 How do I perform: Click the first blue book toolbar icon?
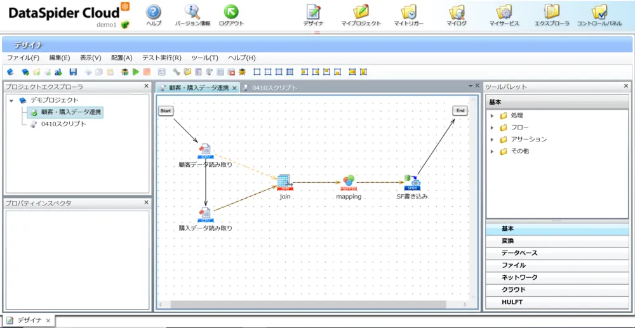click(11, 72)
